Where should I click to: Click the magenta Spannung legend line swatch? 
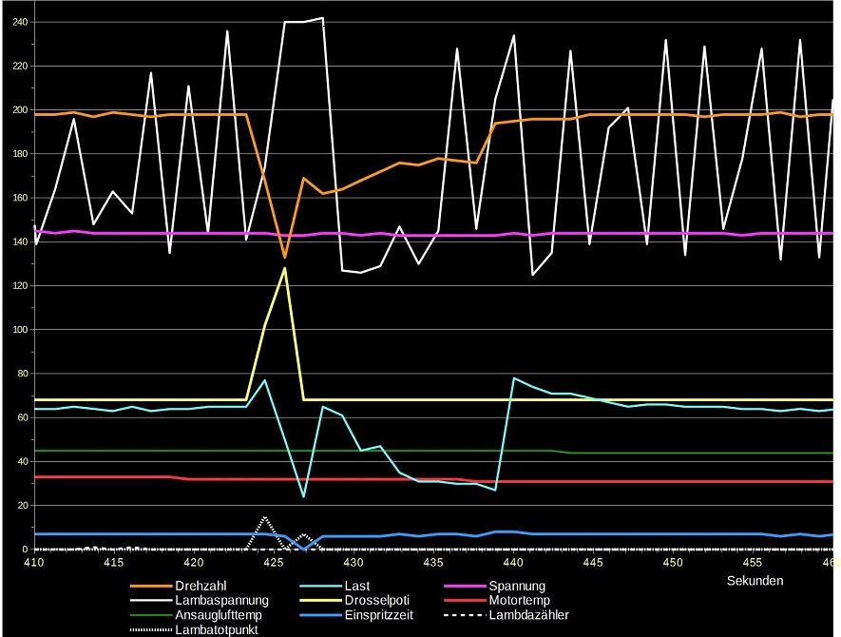pyautogui.click(x=465, y=587)
